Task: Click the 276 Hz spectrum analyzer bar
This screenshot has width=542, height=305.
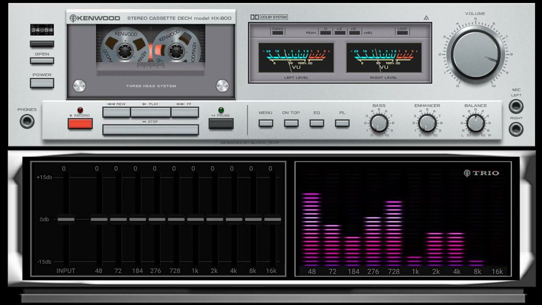Action: pos(373,241)
